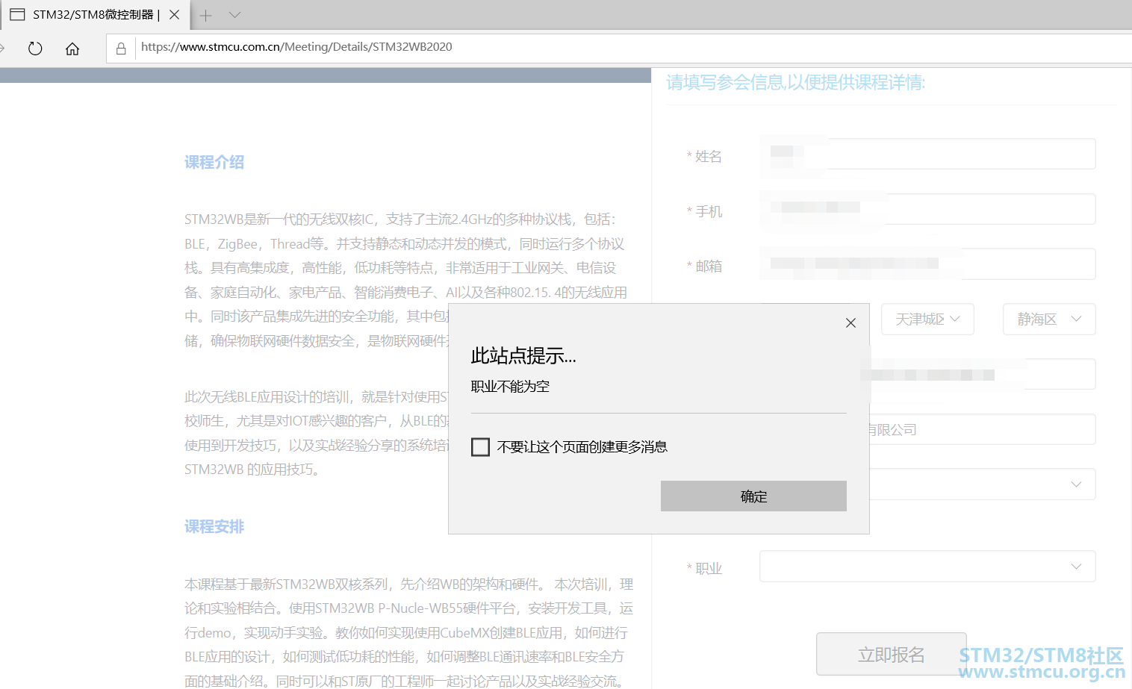Close the STM32/STM8 browser tab

174,14
